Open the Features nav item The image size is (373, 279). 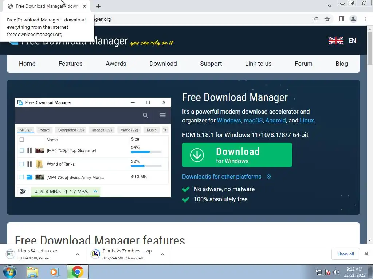pos(70,64)
